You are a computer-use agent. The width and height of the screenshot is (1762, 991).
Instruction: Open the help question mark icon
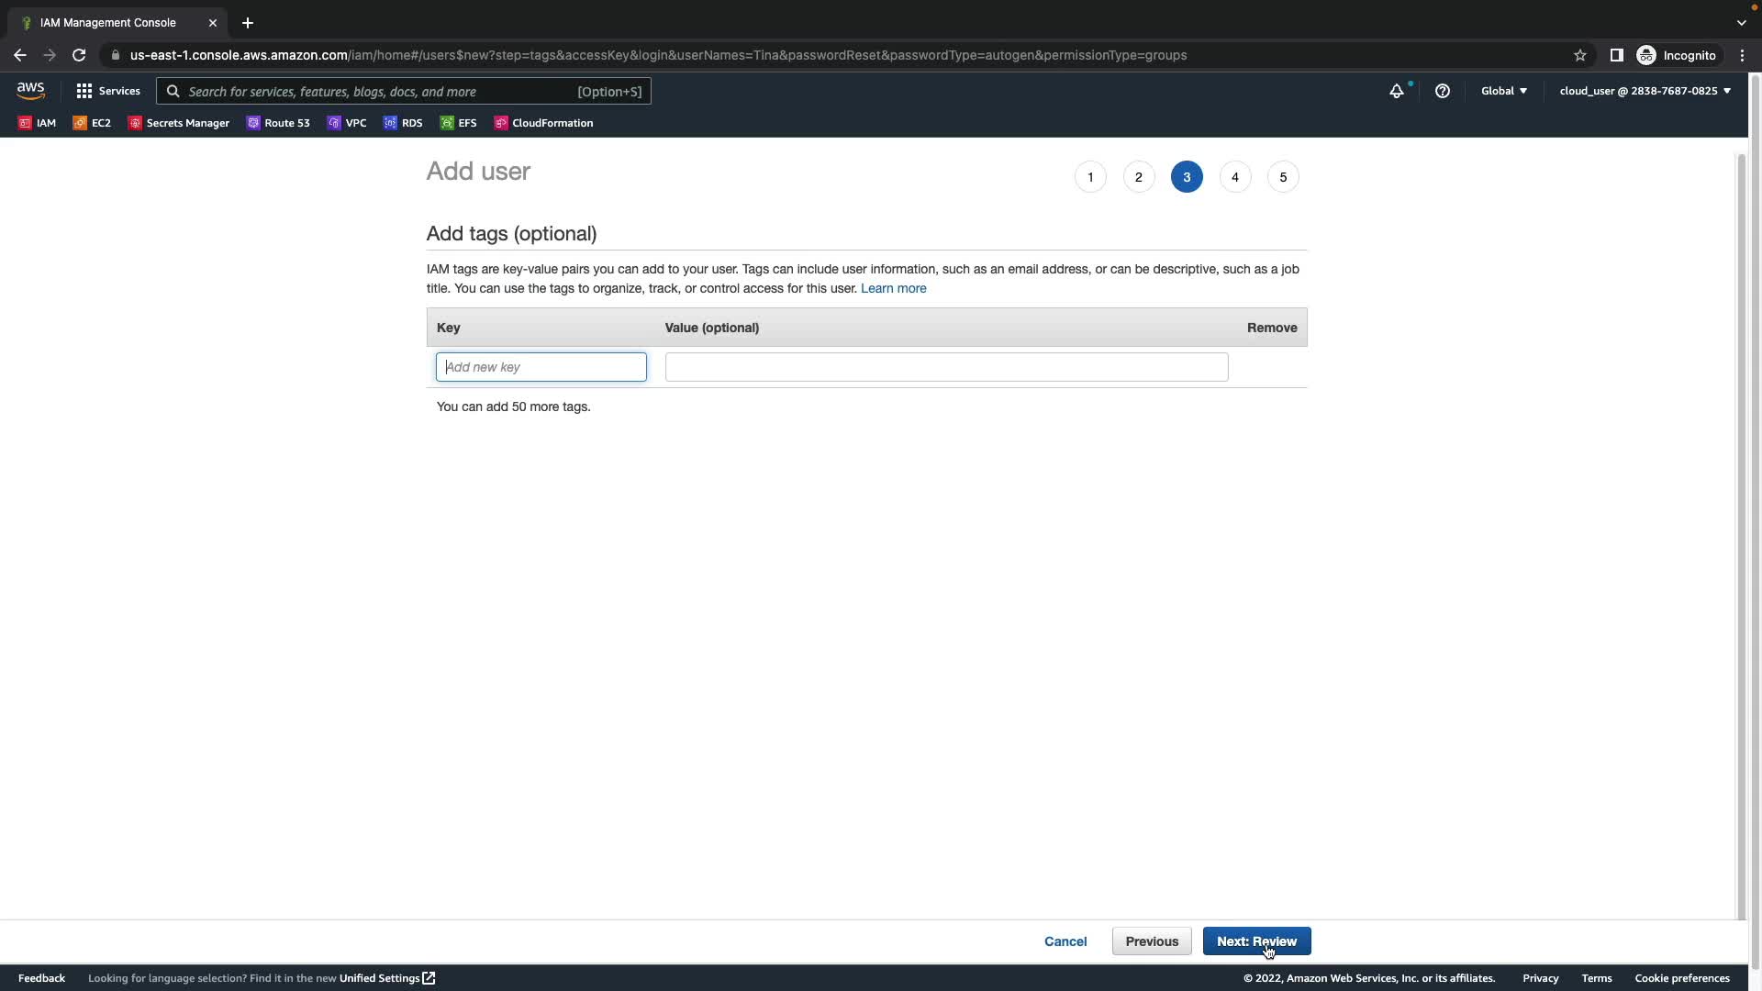pos(1442,91)
